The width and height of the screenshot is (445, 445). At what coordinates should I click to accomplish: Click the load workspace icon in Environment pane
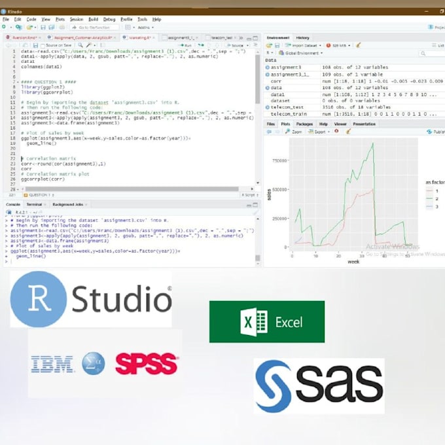(269, 45)
